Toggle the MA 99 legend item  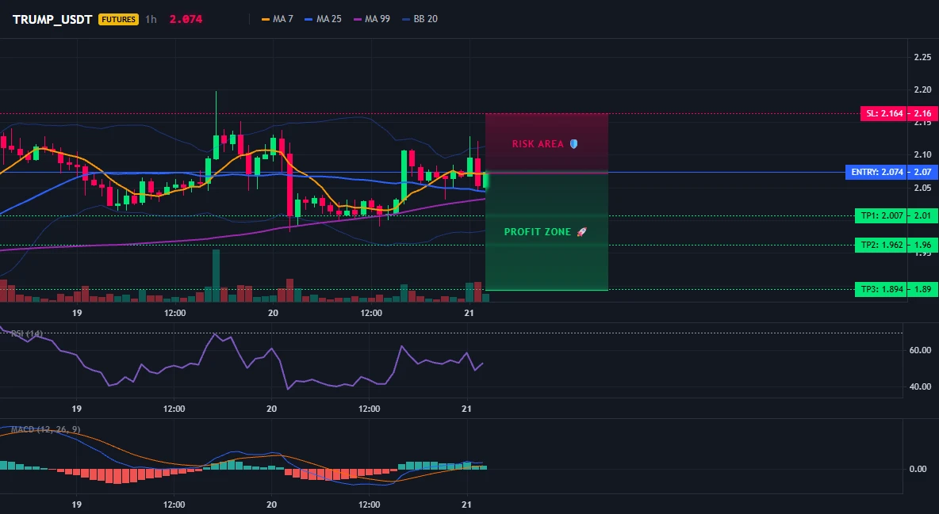point(371,19)
